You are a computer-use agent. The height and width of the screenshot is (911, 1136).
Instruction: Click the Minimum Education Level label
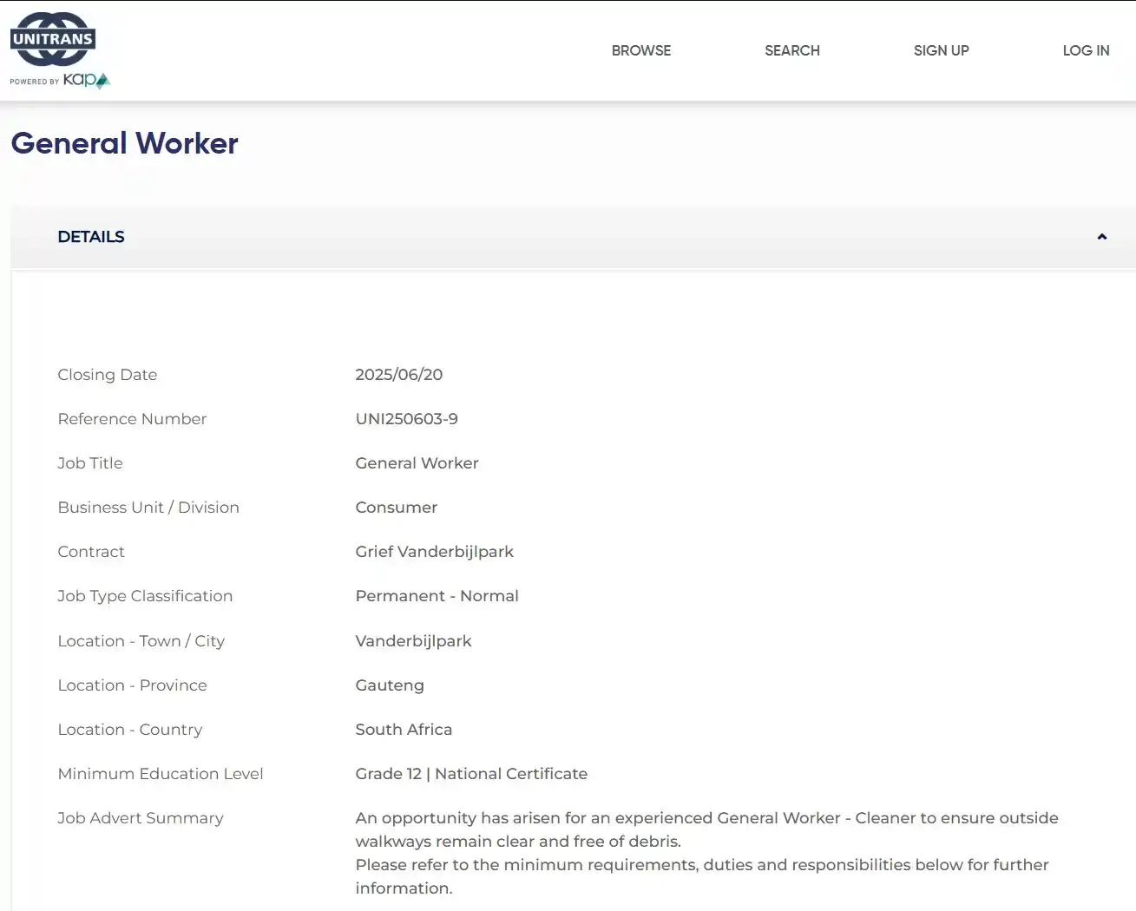click(x=161, y=774)
